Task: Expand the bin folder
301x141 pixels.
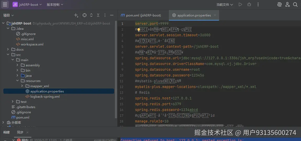Action: click(x=17, y=70)
